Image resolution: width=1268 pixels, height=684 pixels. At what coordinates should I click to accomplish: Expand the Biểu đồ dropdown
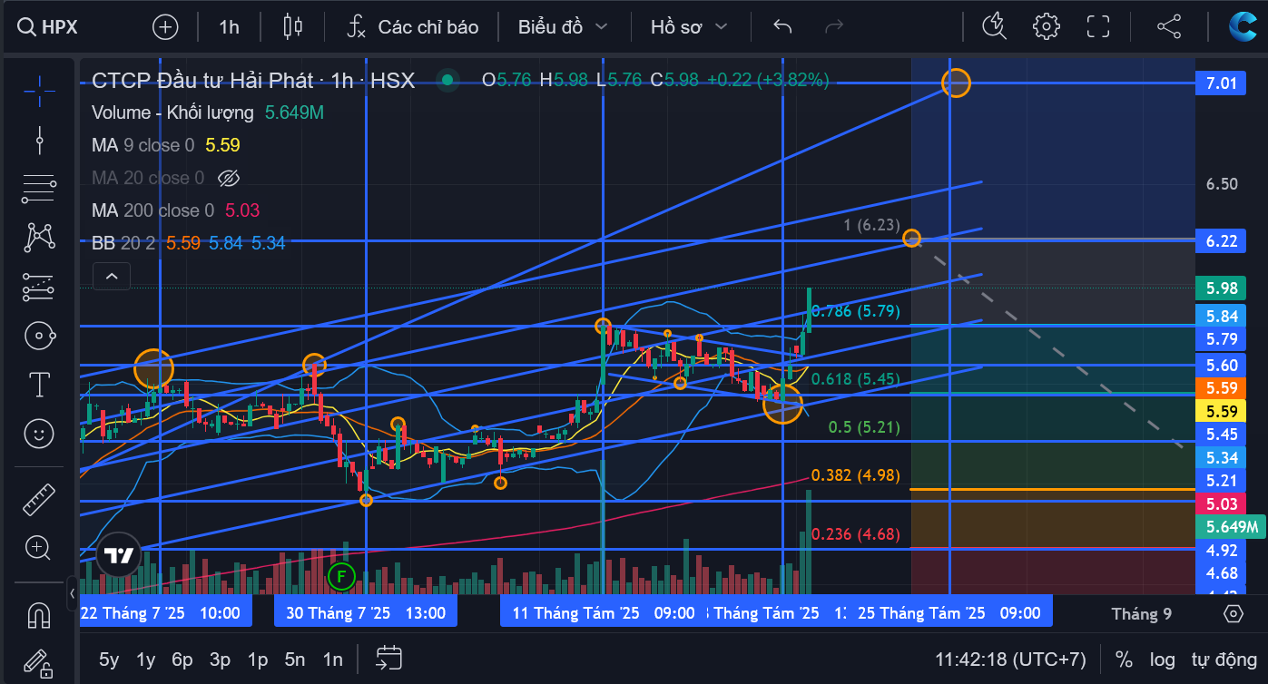pyautogui.click(x=562, y=26)
